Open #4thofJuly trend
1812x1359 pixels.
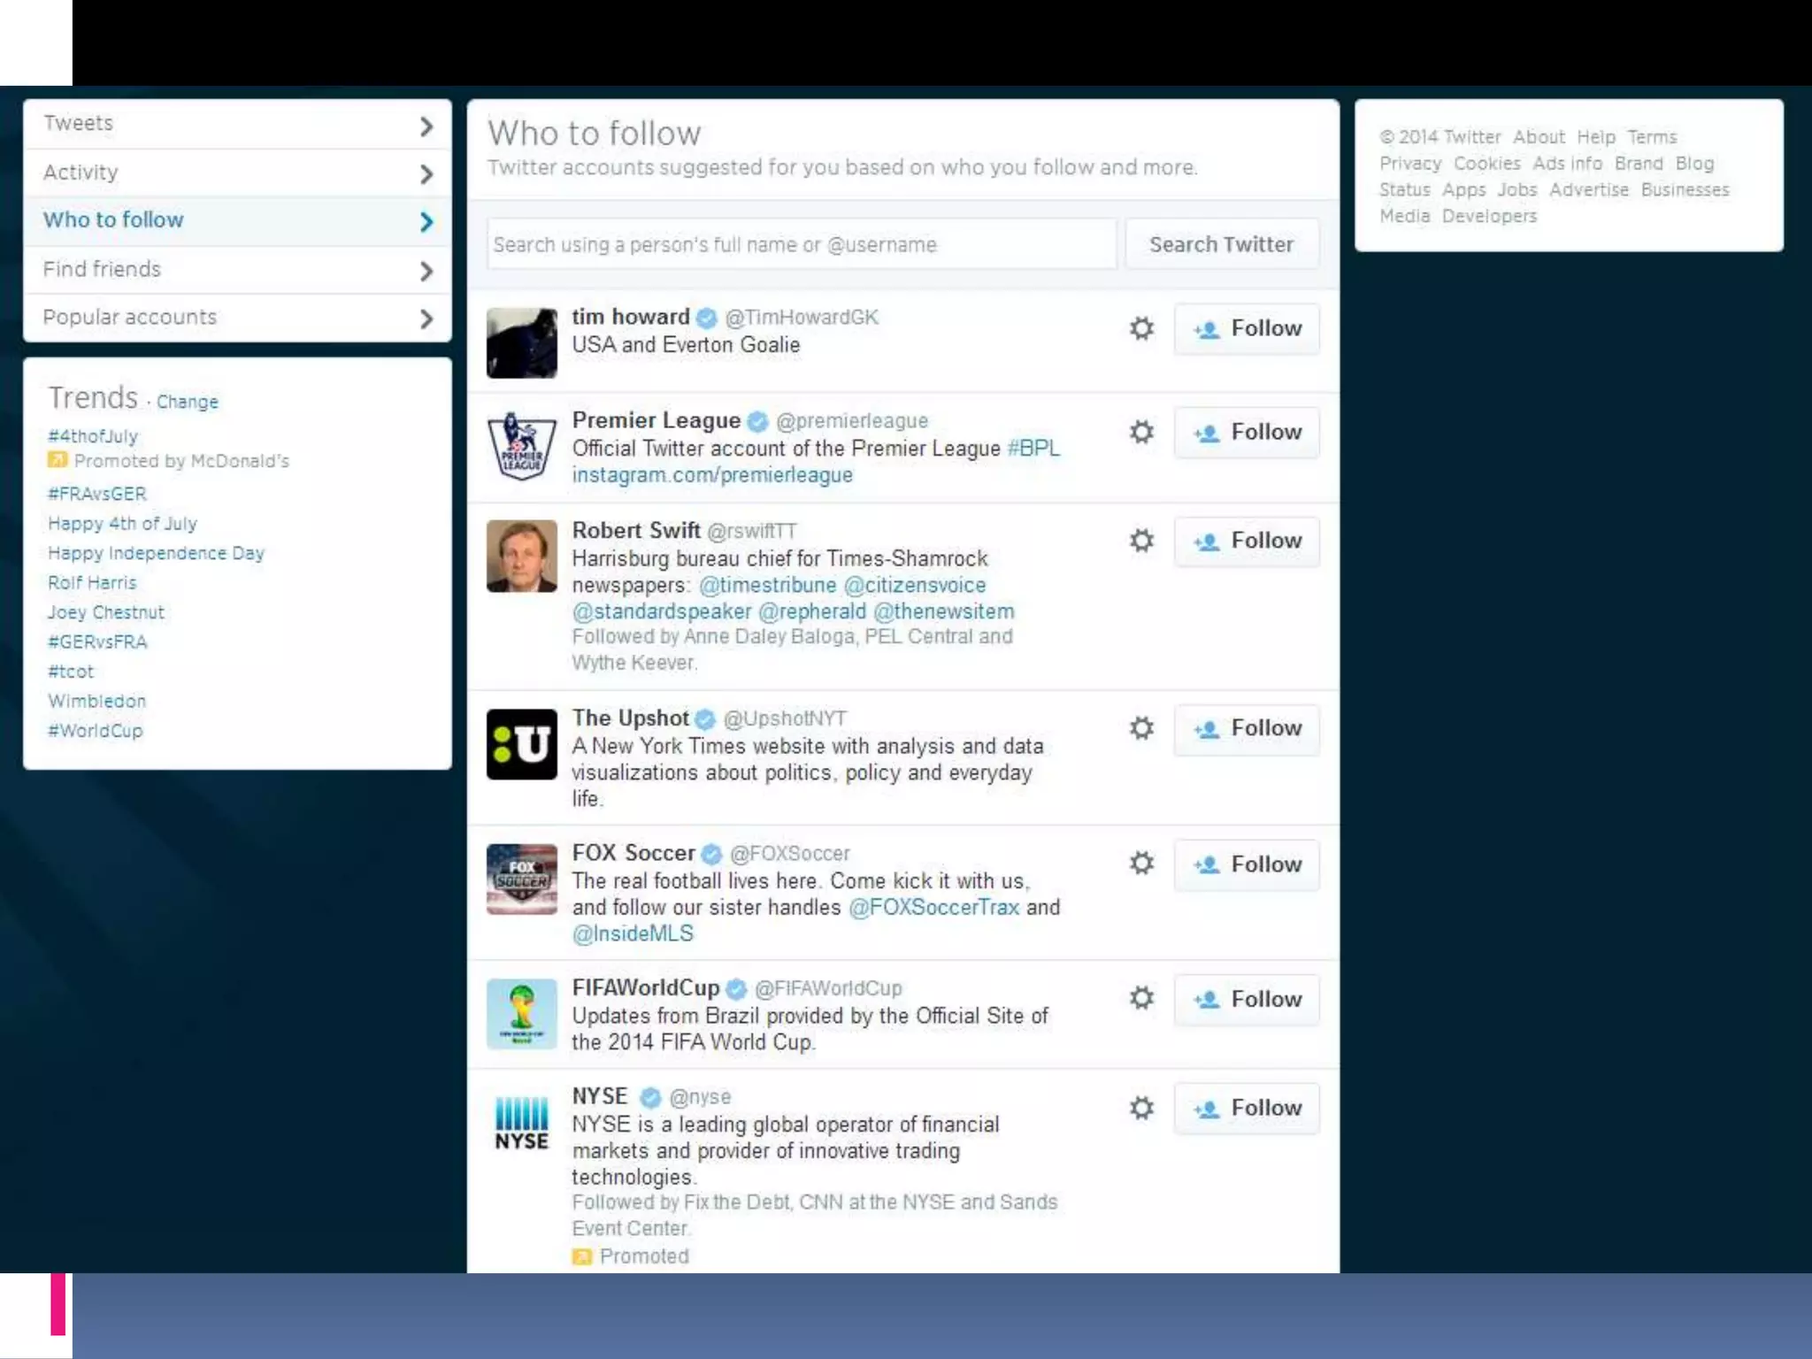(93, 436)
